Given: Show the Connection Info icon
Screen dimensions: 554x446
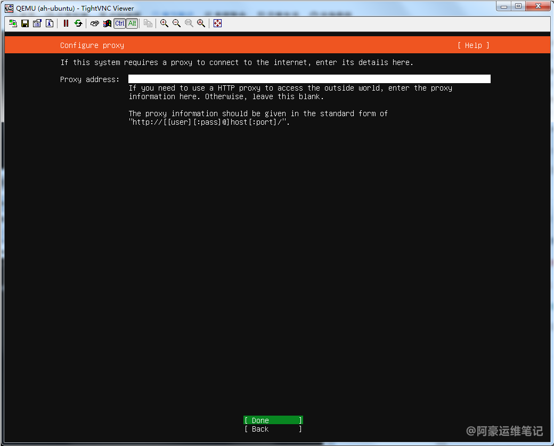Looking at the screenshot, I should coord(50,23).
